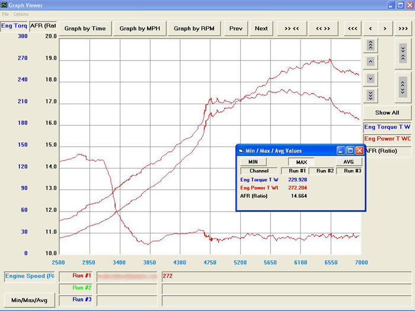
Task: Click the single up-arrow scroll button
Action: (371, 62)
